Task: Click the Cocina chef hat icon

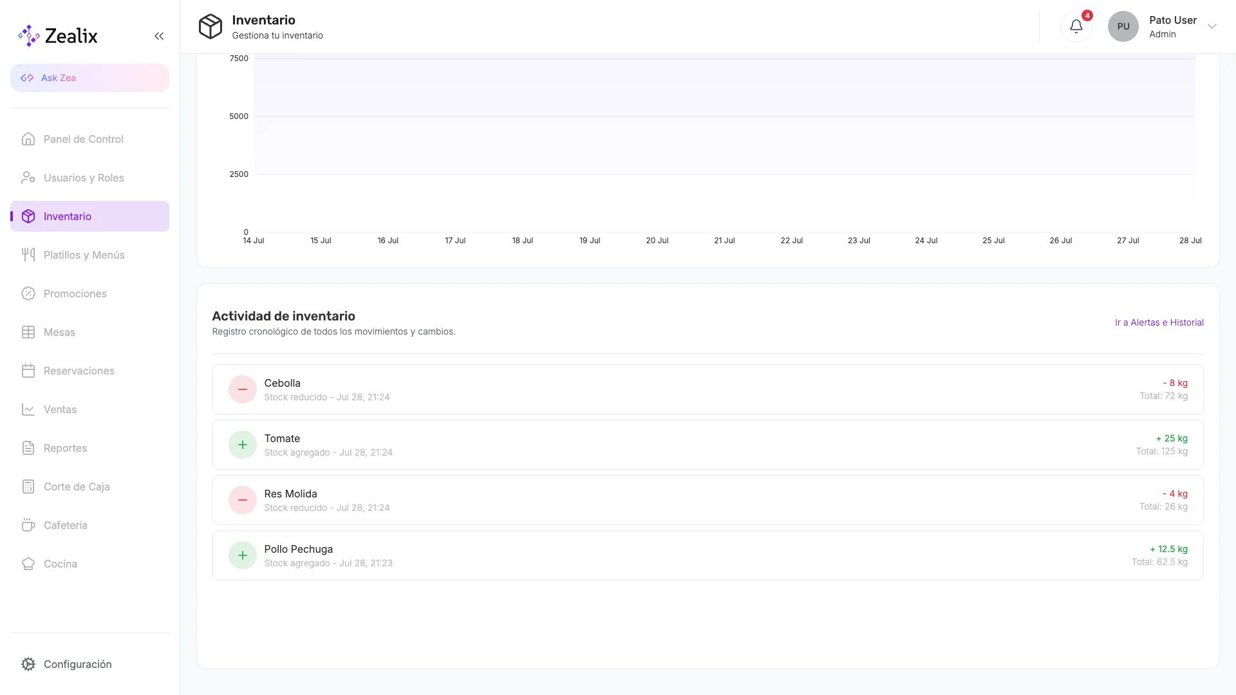Action: click(28, 564)
